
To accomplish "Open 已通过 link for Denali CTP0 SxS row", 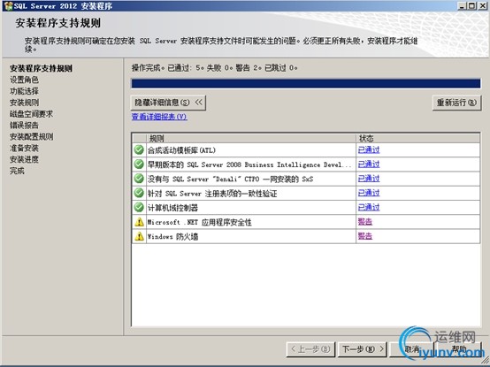I will [369, 179].
